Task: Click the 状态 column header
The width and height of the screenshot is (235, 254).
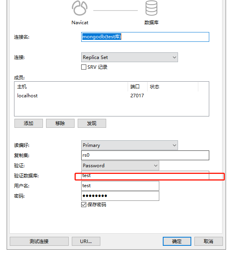Action: [x=173, y=87]
